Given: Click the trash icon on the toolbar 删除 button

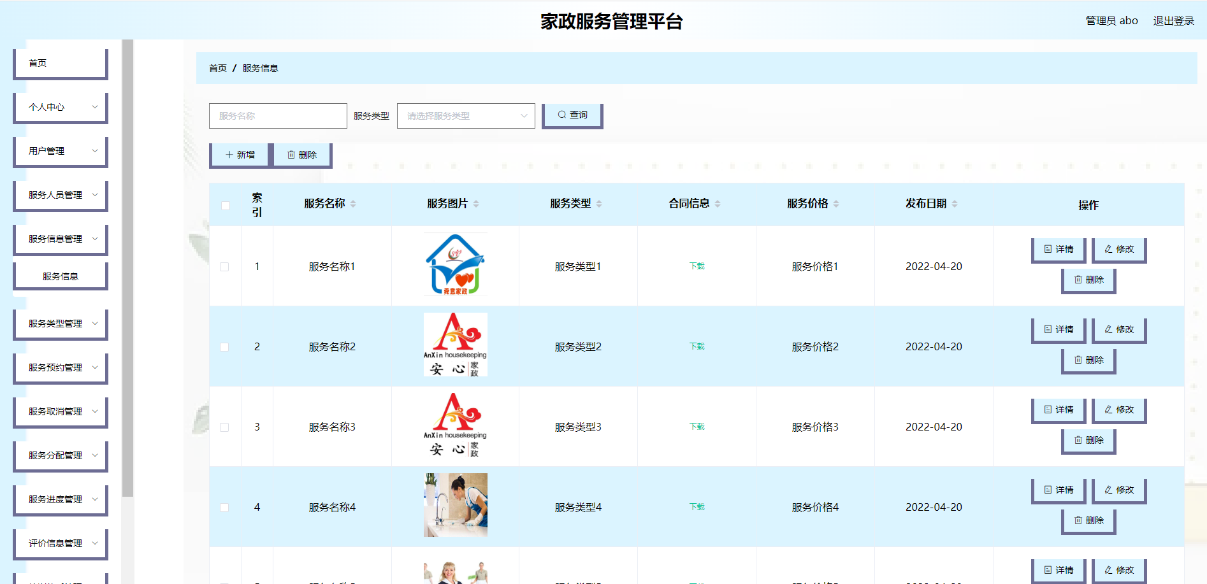Looking at the screenshot, I should [291, 154].
